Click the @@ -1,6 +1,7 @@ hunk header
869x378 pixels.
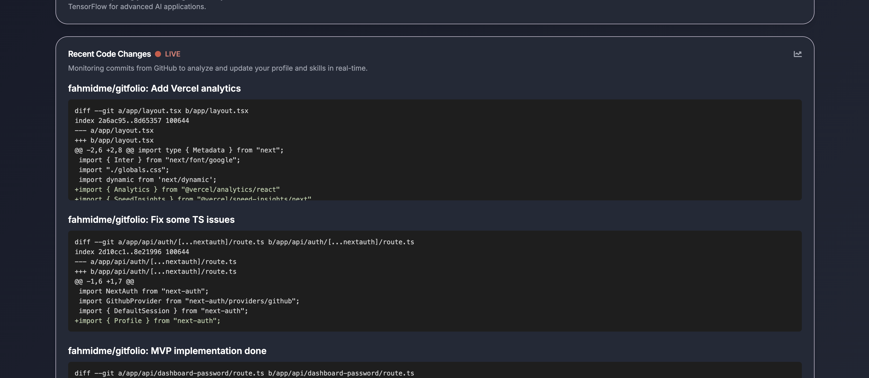(x=104, y=281)
